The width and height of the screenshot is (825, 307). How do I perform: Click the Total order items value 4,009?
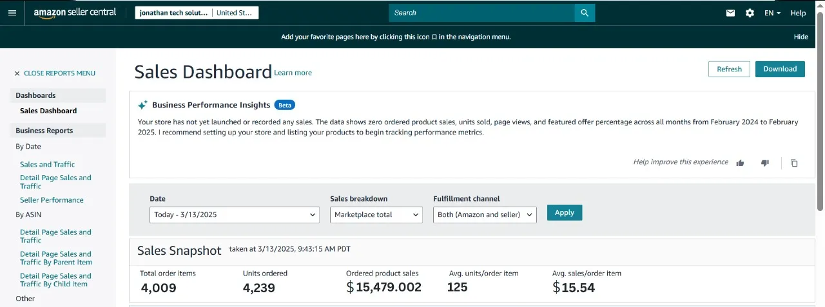(158, 288)
